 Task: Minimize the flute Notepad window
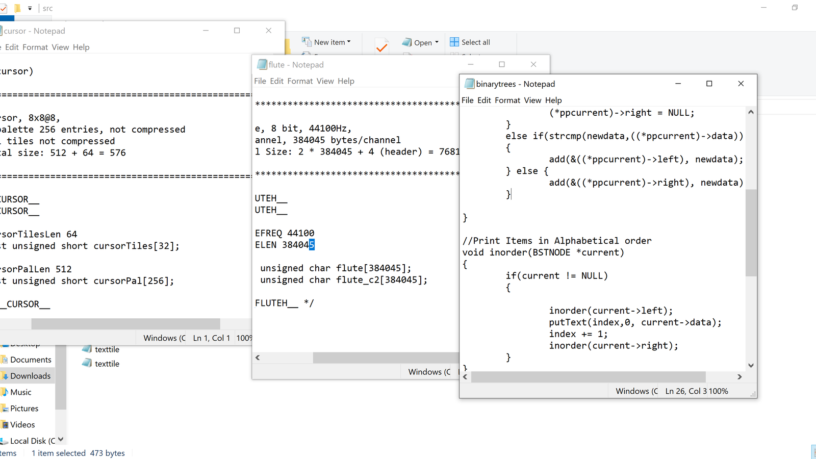coord(471,64)
